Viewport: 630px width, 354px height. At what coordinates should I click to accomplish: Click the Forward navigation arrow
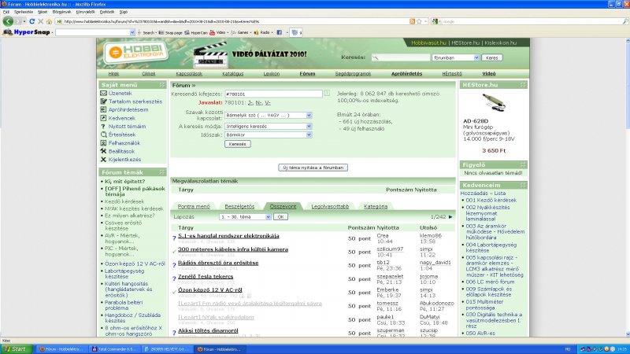17,21
